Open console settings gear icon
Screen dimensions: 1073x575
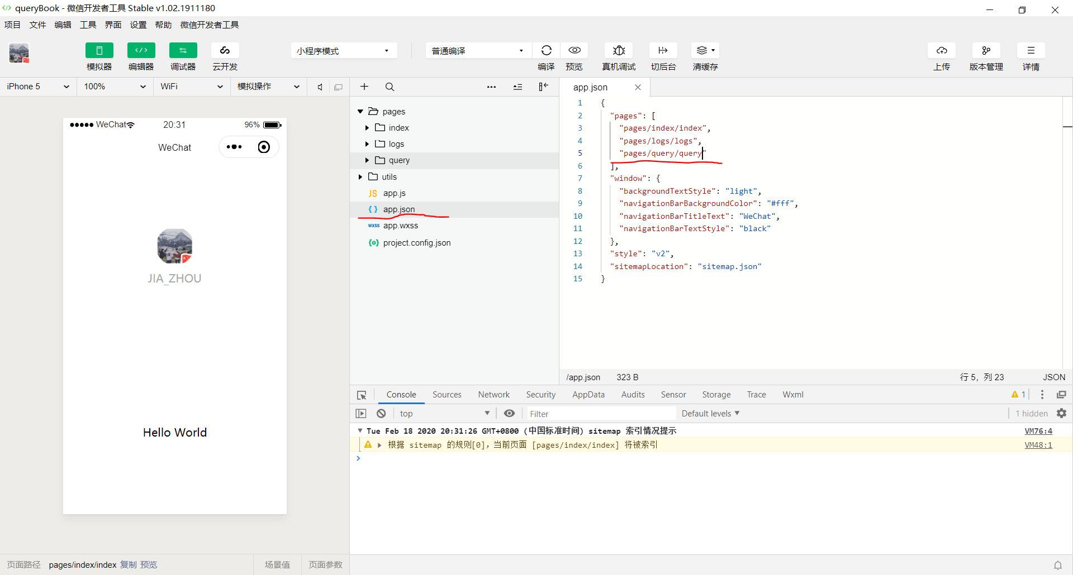(x=1062, y=414)
